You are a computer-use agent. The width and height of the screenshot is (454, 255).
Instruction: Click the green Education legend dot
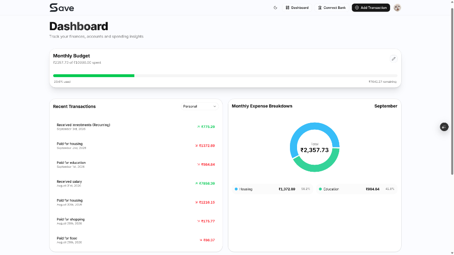(x=320, y=189)
